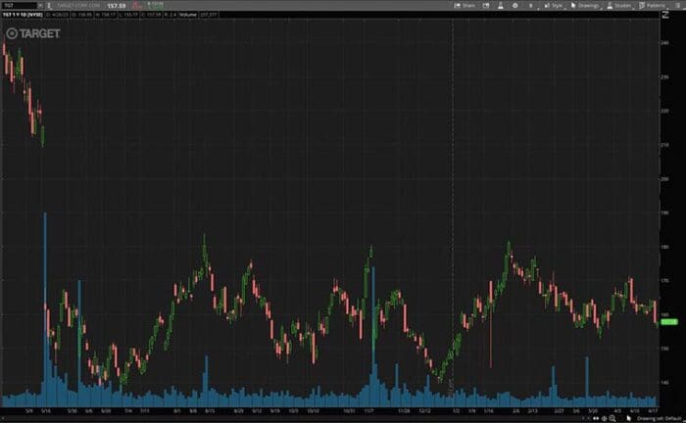Click the 4/17 date label on the time axis
The height and width of the screenshot is (423, 686).
click(x=653, y=411)
